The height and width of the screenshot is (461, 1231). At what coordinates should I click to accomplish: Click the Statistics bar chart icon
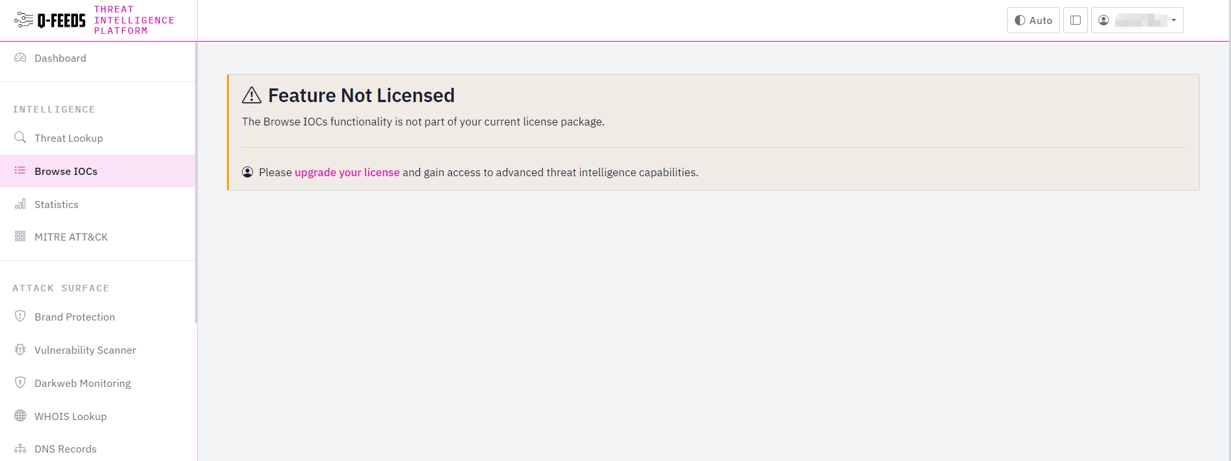click(20, 204)
